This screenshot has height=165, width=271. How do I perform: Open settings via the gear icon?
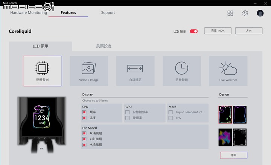[x=245, y=13]
